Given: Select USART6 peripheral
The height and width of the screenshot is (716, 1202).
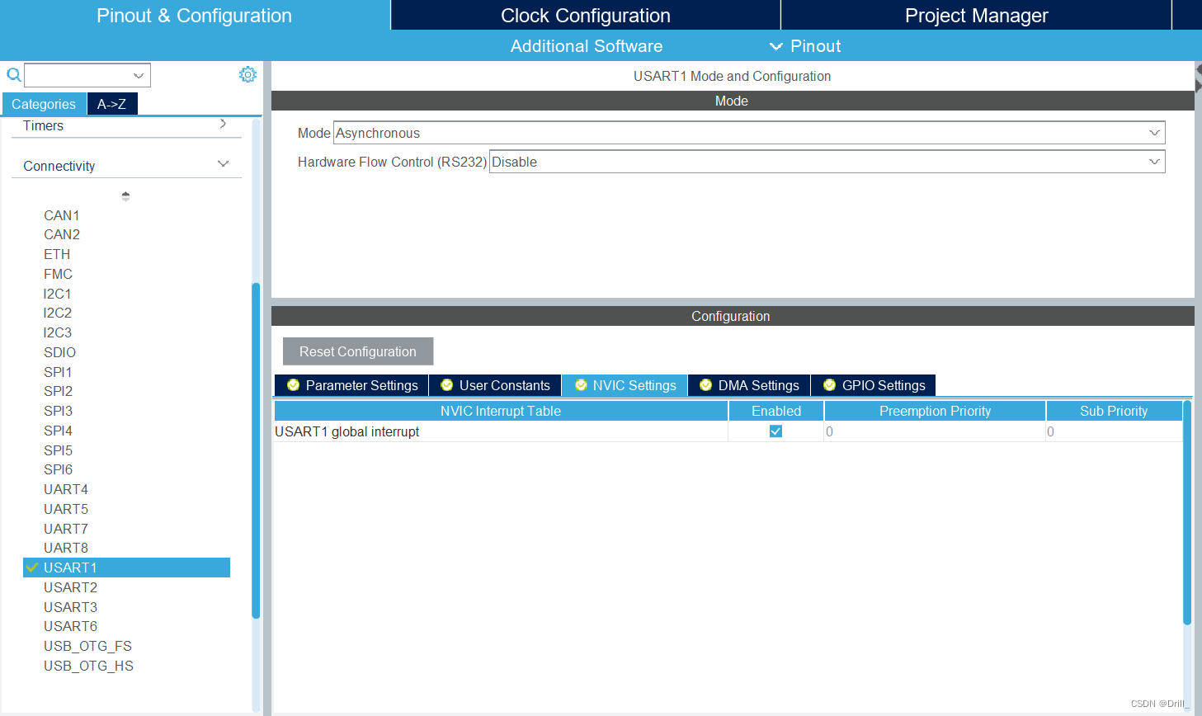Looking at the screenshot, I should (x=70, y=626).
